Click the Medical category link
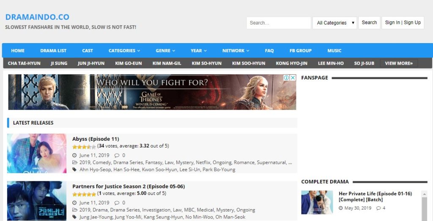The height and width of the screenshot is (221, 433). point(205,210)
